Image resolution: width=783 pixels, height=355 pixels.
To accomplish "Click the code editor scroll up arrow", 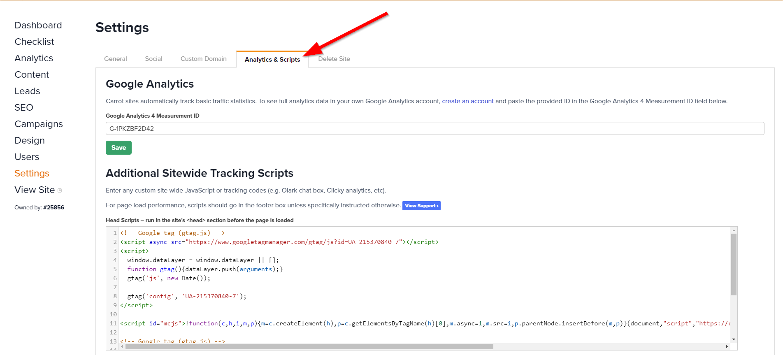I will pos(734,230).
